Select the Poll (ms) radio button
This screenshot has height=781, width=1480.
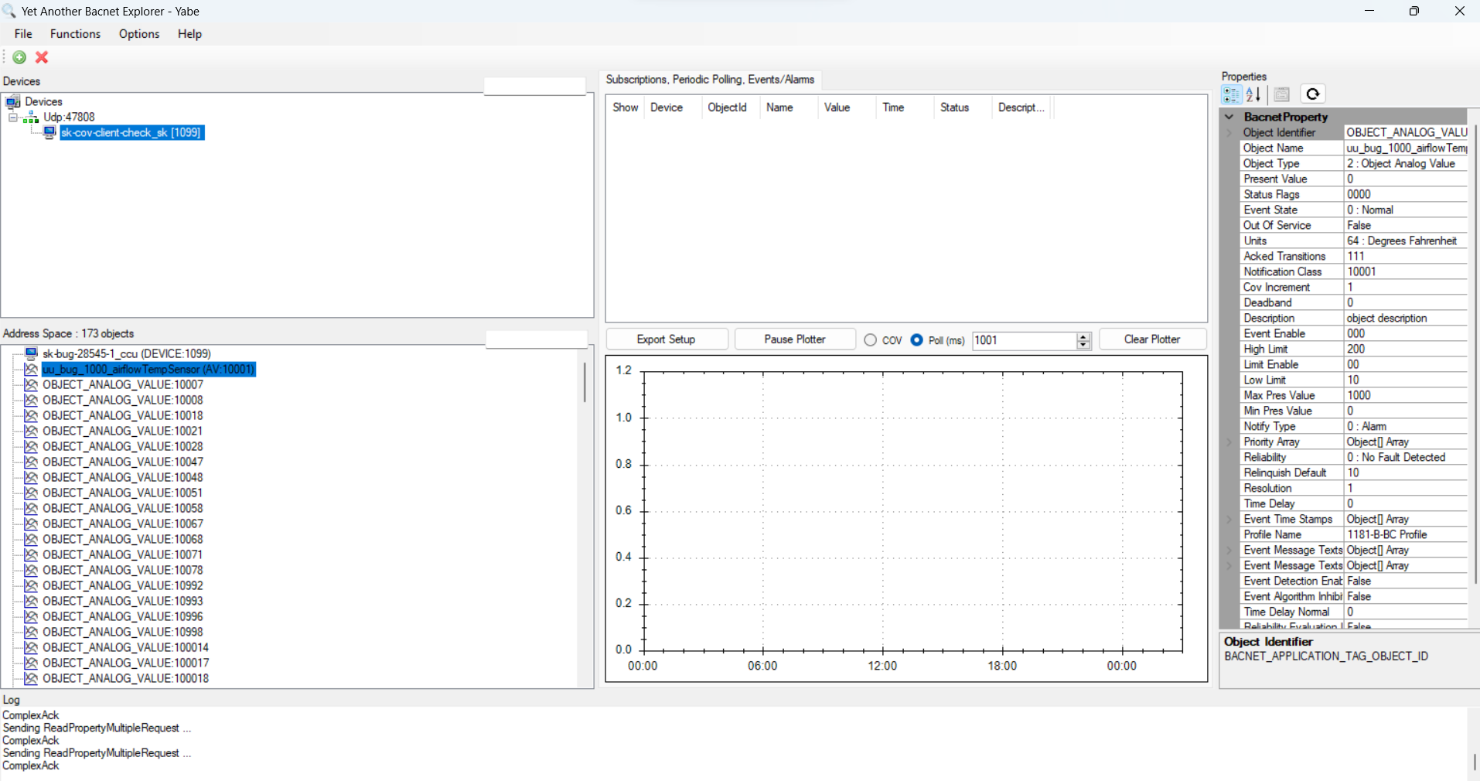click(916, 340)
